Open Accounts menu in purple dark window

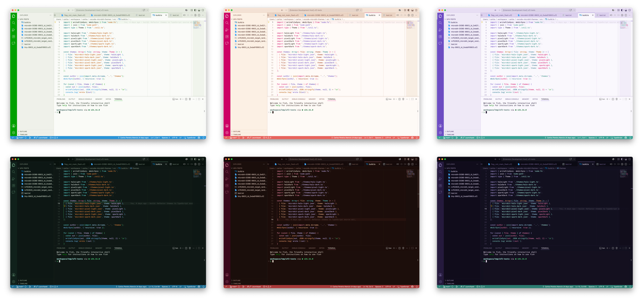(x=440, y=275)
